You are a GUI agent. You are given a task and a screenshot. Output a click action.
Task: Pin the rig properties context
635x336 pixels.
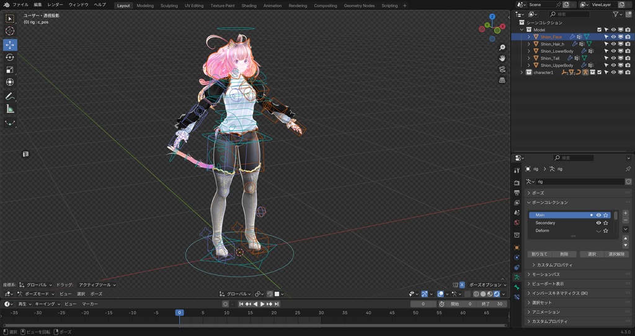pyautogui.click(x=628, y=169)
